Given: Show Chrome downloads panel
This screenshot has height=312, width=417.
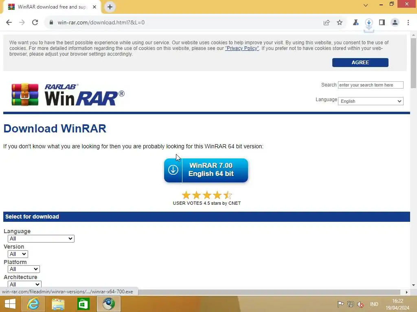Looking at the screenshot, I should 369,23.
